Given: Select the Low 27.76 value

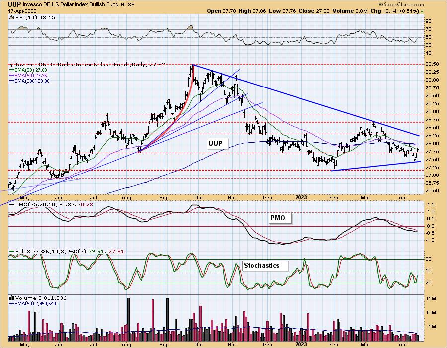Looking at the screenshot, I should click(282, 11).
